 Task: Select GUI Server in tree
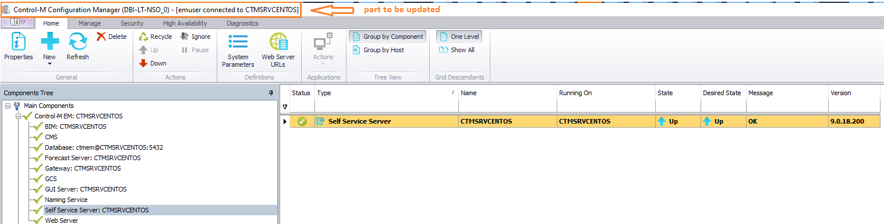point(86,189)
